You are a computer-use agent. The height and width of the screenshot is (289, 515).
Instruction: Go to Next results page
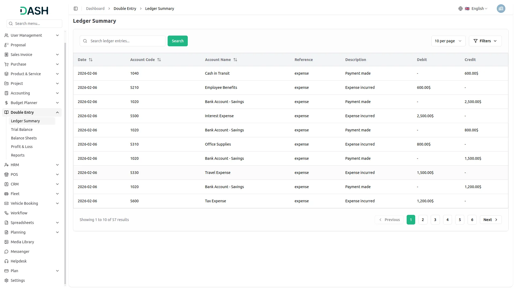point(490,220)
